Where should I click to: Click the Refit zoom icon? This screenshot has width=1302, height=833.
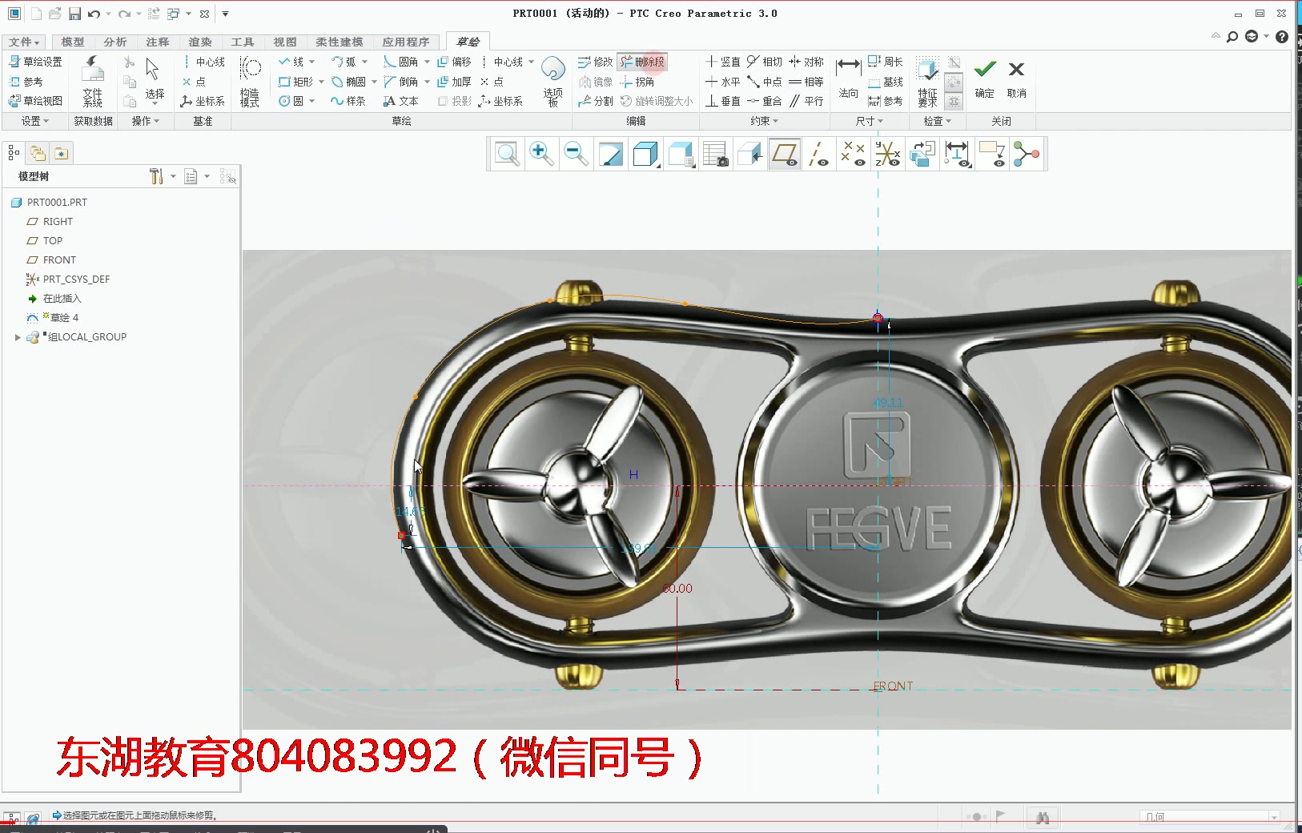coord(507,153)
